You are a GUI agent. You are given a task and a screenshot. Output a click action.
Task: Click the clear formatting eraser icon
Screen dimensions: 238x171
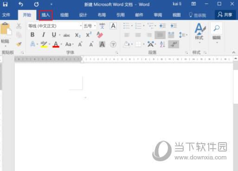pos(100,35)
